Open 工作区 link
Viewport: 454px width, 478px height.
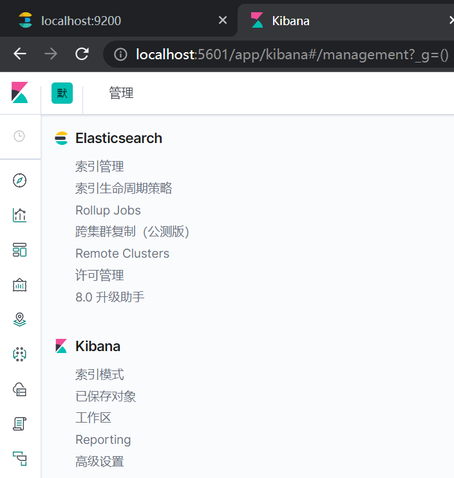[93, 417]
